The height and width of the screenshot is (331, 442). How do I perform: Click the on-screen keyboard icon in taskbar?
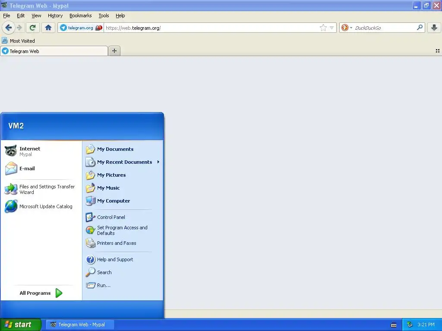[394, 325]
